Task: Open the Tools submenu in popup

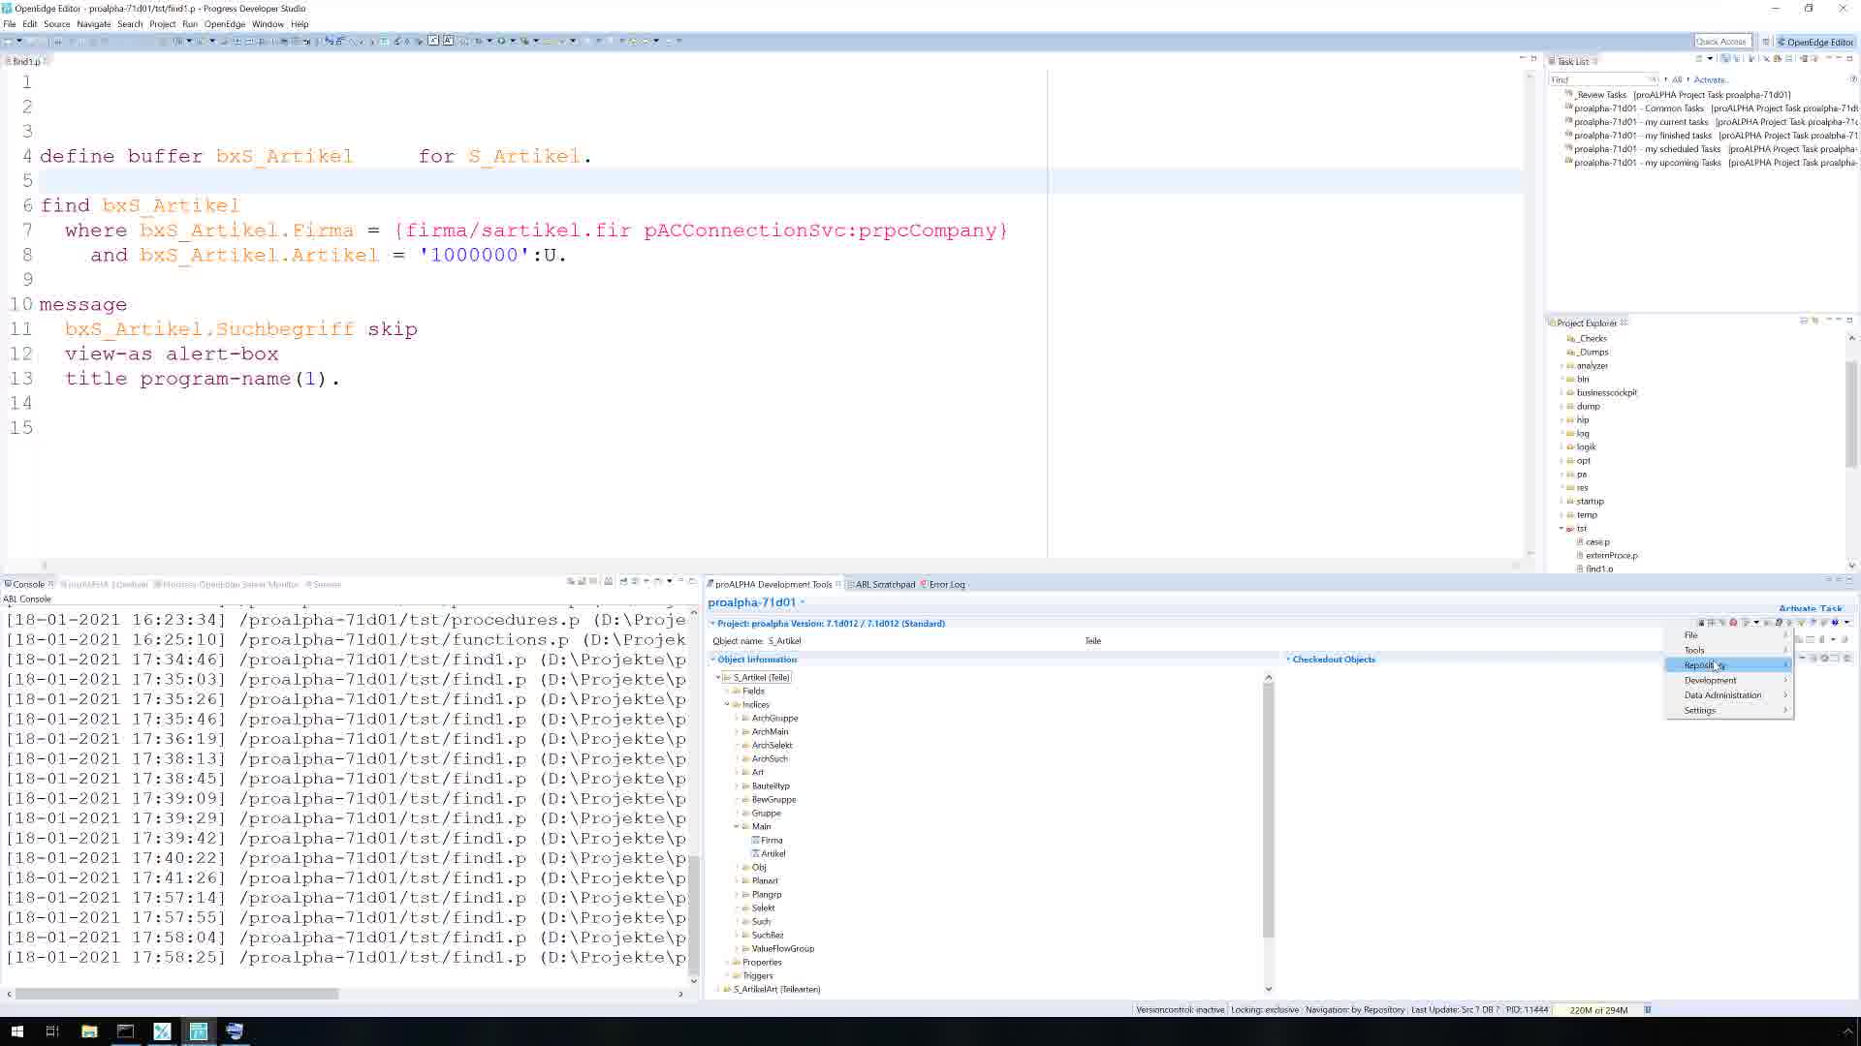Action: (1729, 650)
